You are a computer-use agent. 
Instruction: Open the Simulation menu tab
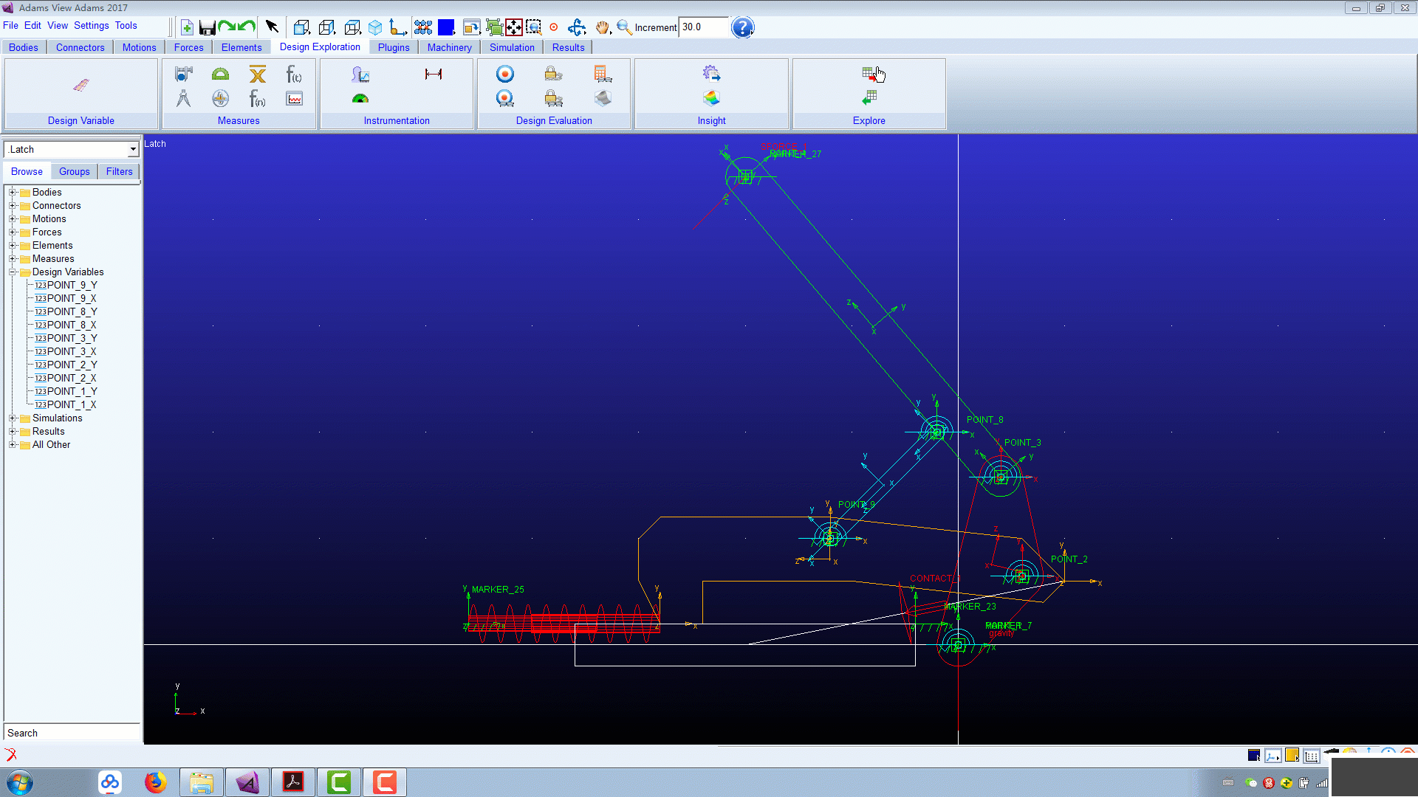tap(511, 46)
